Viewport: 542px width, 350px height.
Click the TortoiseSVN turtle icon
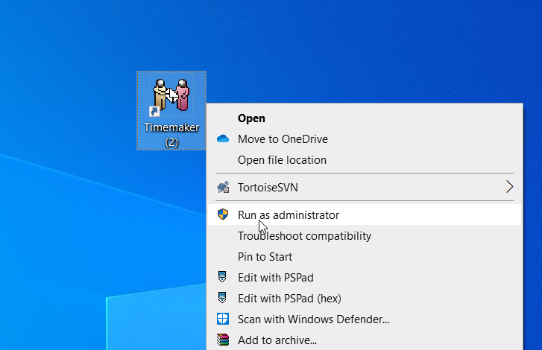[223, 187]
